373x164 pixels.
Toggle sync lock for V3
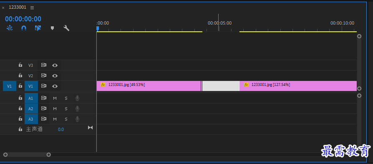point(43,65)
